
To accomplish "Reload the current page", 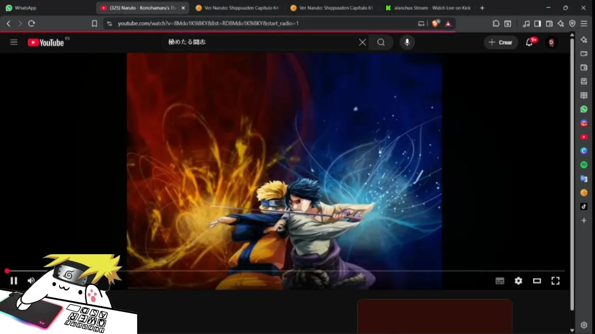I will pyautogui.click(x=32, y=23).
